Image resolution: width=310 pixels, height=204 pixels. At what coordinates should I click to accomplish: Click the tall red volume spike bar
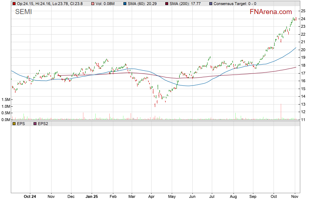coord(281,112)
